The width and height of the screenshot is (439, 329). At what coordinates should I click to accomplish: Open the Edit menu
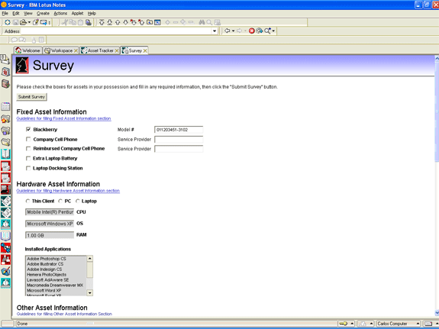[16, 13]
